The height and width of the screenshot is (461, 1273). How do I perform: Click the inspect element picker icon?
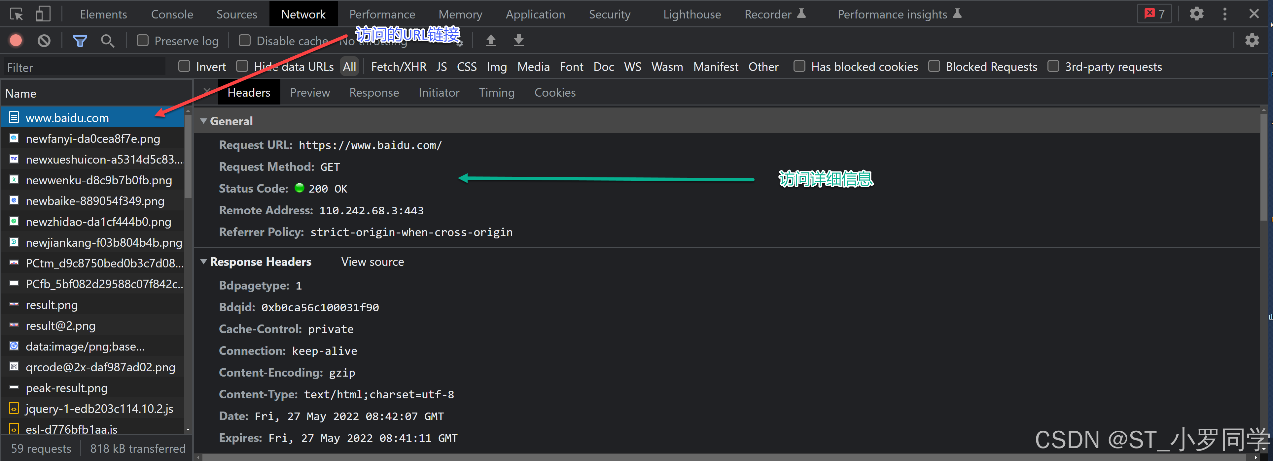click(16, 14)
